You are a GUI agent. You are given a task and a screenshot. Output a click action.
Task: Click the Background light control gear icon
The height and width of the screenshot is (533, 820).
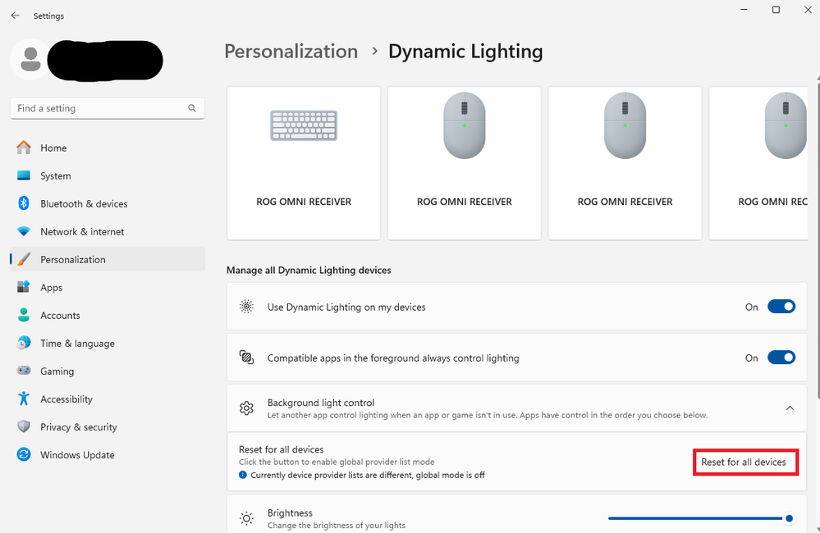point(246,408)
